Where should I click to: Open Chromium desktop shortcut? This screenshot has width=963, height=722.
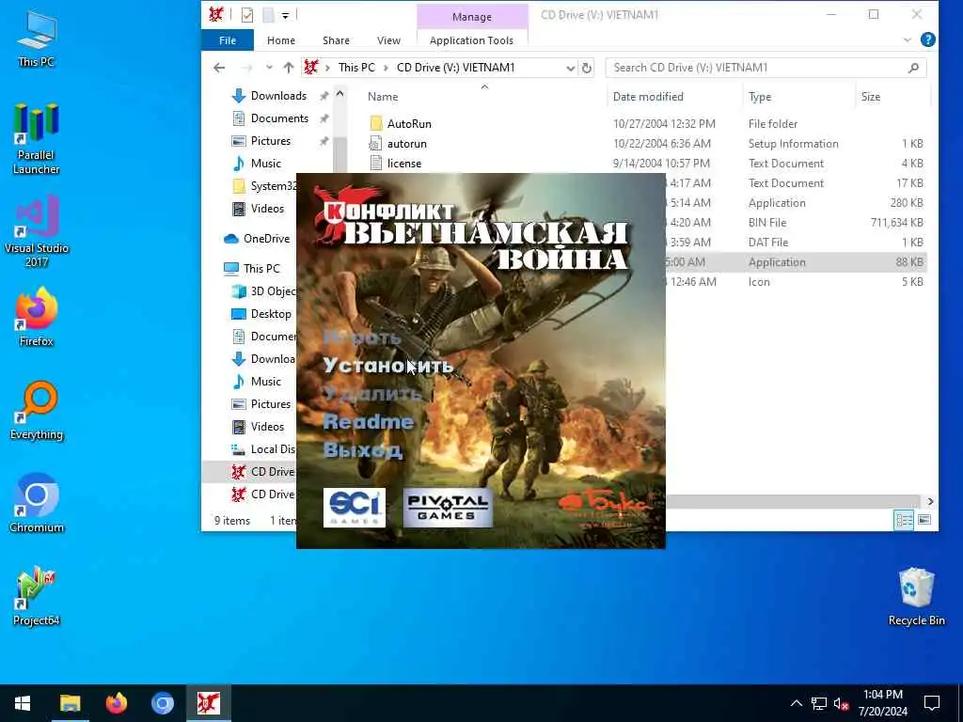[x=37, y=504]
